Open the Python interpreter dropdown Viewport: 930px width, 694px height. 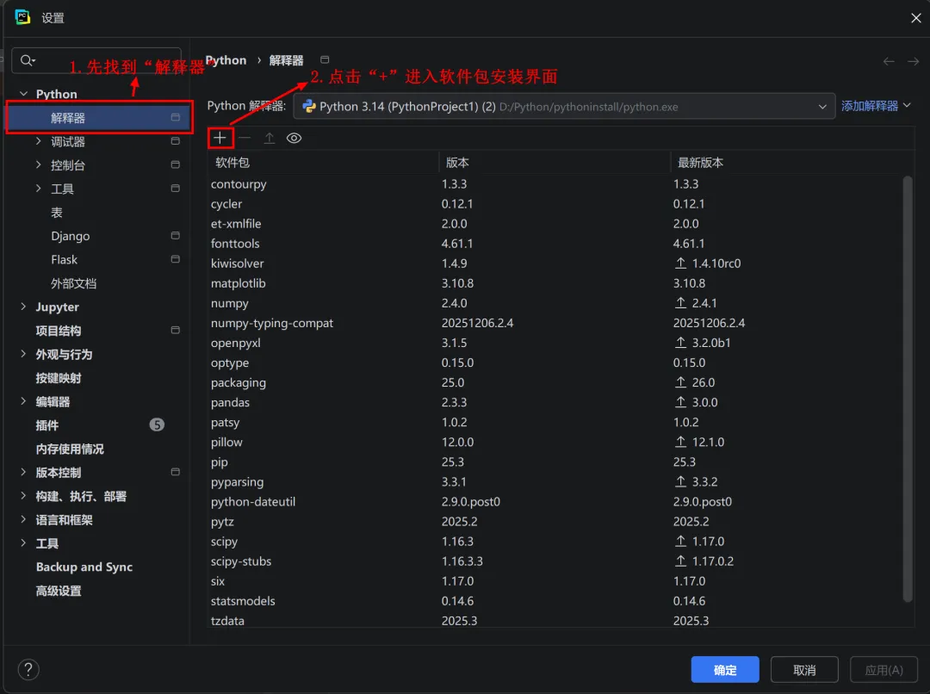pyautogui.click(x=564, y=107)
